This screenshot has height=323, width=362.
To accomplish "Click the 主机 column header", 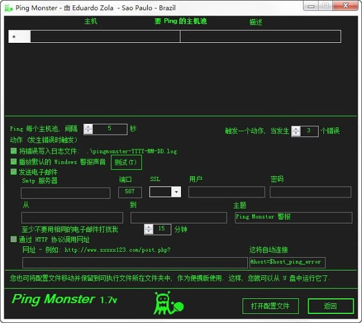I will pos(91,21).
